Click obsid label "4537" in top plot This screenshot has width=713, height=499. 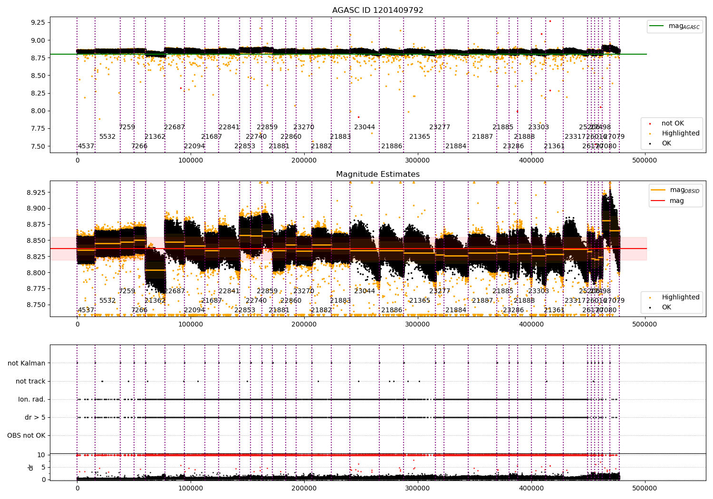(86, 146)
